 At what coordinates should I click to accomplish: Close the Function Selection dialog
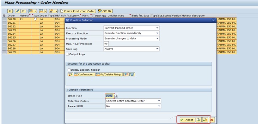pyautogui.click(x=213, y=20)
